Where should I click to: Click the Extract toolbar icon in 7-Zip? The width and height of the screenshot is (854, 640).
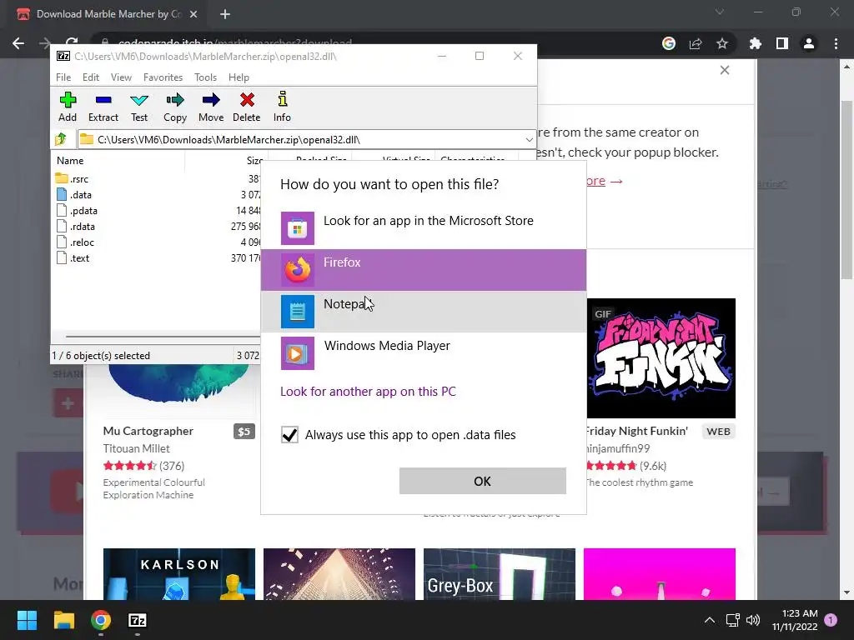[x=103, y=107]
